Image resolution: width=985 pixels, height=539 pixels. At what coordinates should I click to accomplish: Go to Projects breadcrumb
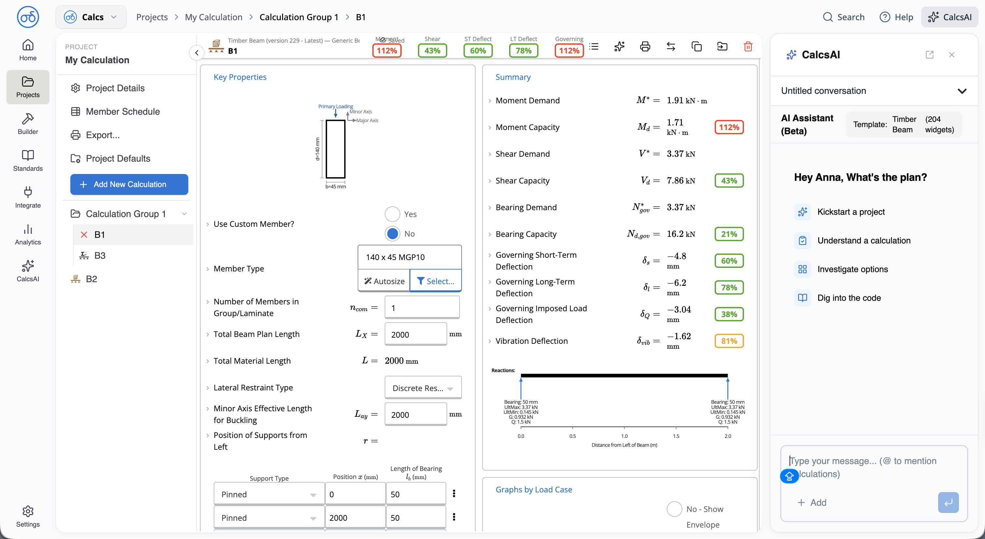[152, 17]
